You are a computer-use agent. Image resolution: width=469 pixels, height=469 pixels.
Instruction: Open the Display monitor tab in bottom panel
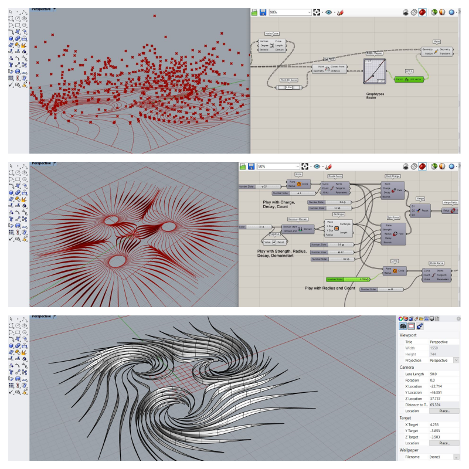pos(431,319)
